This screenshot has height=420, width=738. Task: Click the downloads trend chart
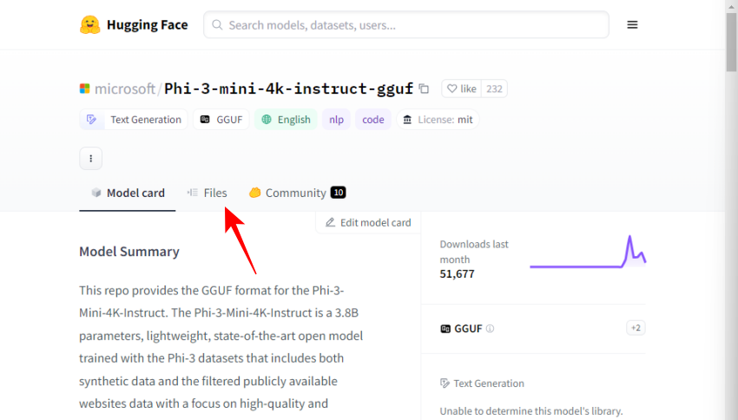(x=588, y=253)
